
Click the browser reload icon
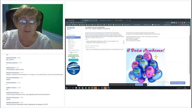click(71, 23)
